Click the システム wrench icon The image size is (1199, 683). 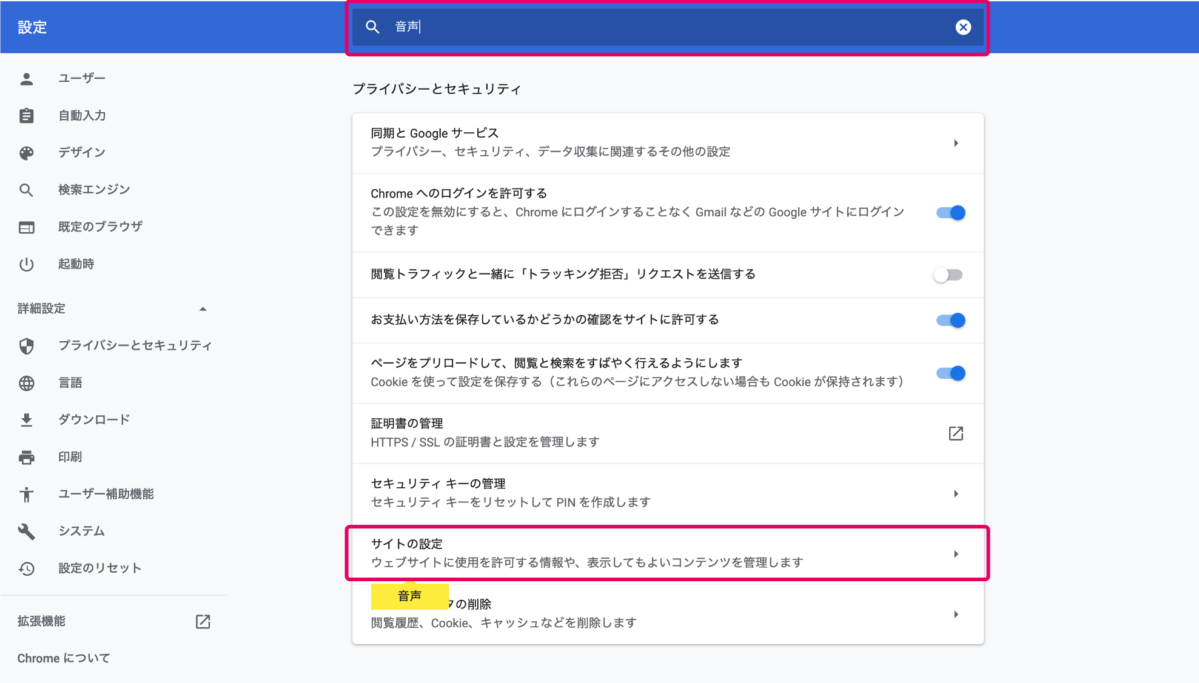(26, 531)
